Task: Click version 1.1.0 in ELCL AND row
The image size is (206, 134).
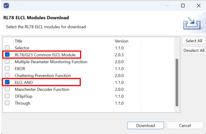Action: click(x=119, y=82)
